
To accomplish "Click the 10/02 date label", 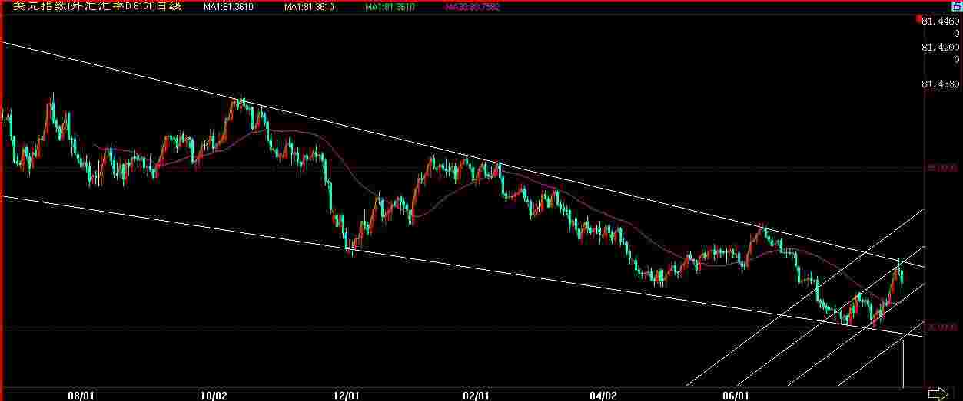I will pos(214,395).
